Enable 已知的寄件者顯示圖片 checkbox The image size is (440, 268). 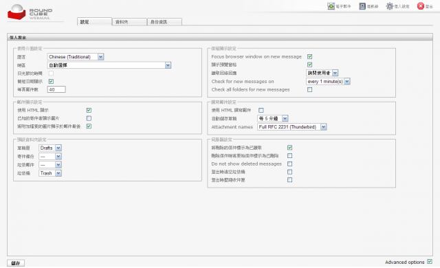[x=89, y=118]
